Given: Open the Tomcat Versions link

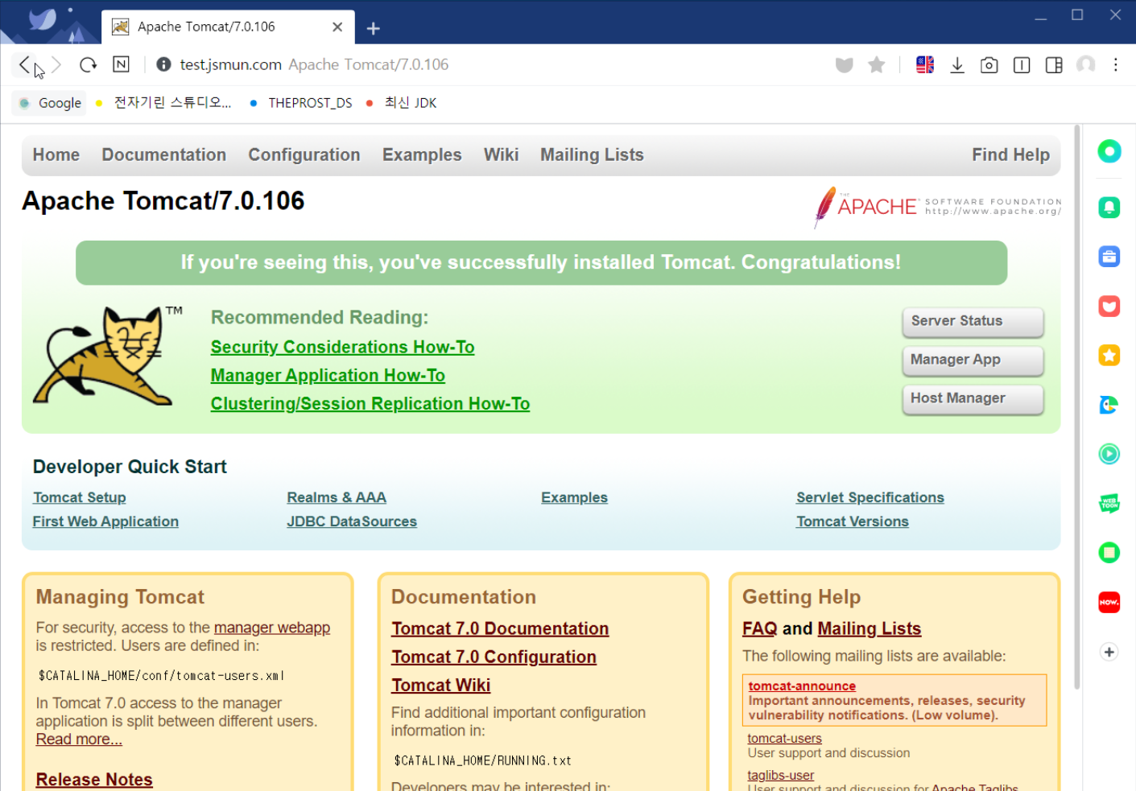Looking at the screenshot, I should click(x=853, y=521).
